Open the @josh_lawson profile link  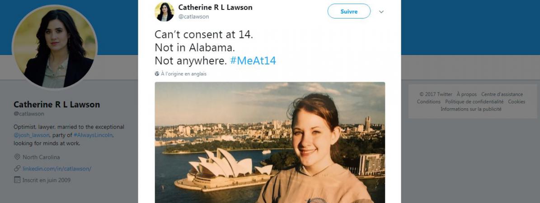[x=32, y=135]
